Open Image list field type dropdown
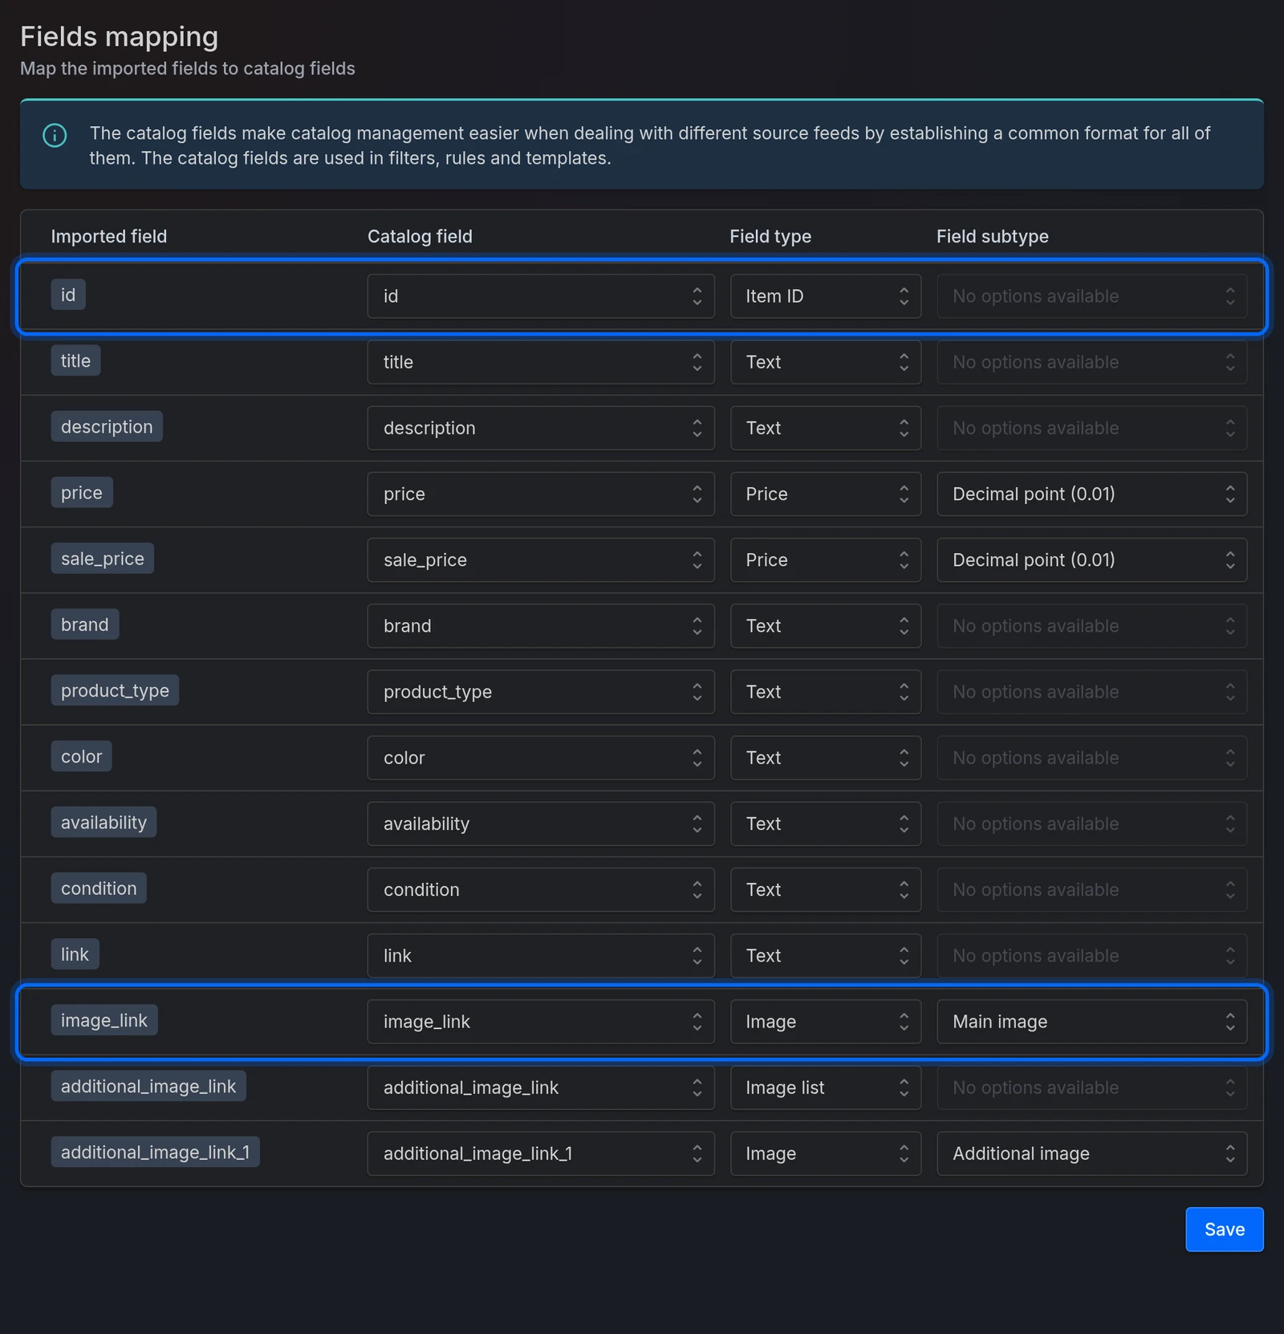This screenshot has width=1284, height=1334. tap(826, 1087)
